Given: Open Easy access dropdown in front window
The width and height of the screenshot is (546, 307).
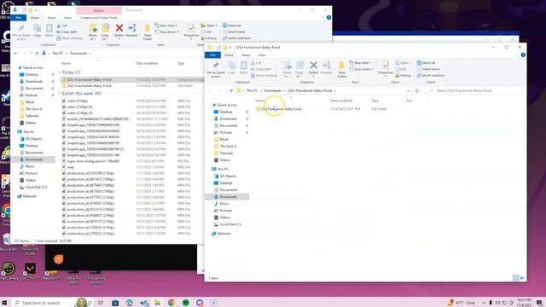Looking at the screenshot, I should tap(362, 69).
